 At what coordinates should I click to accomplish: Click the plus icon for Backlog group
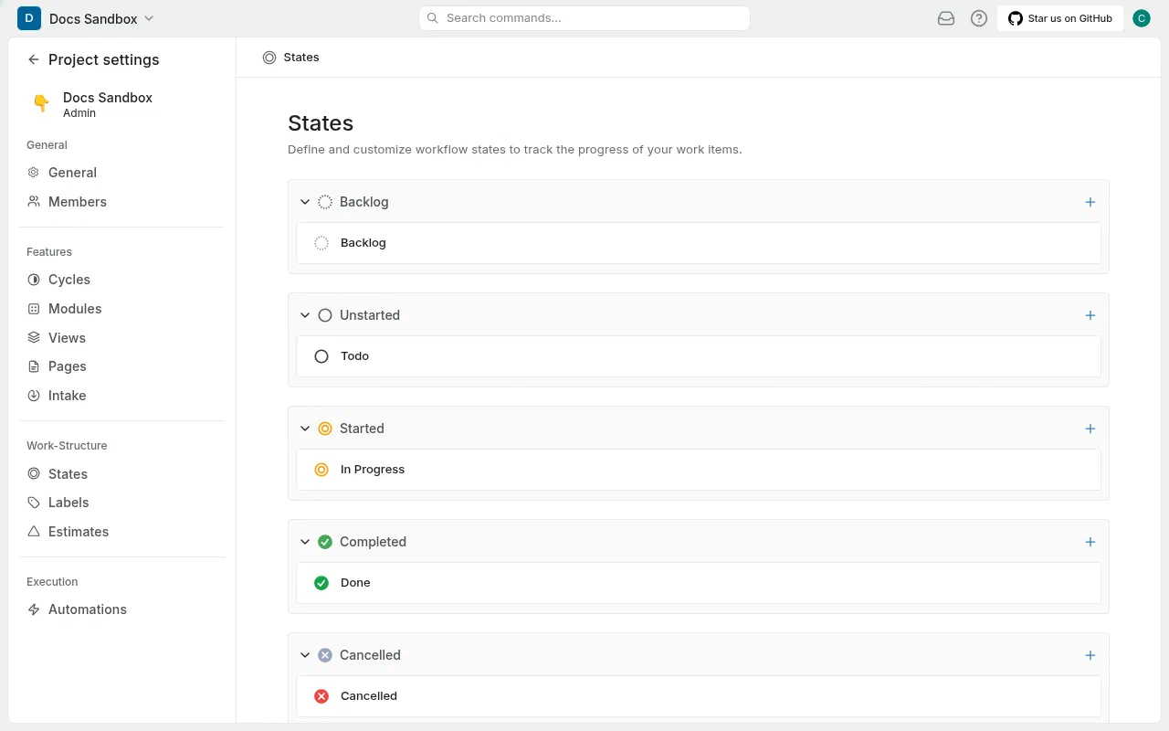point(1090,202)
